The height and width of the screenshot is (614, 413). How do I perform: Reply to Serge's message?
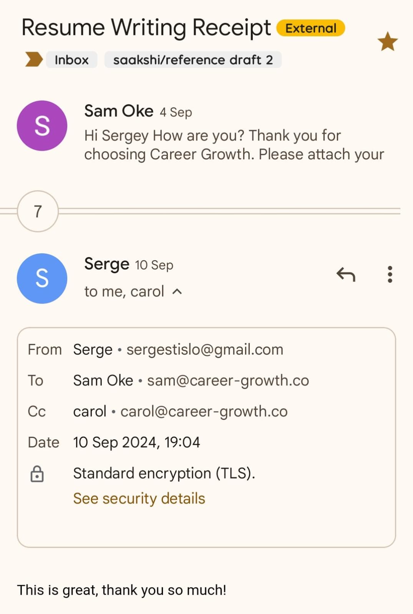[346, 274]
